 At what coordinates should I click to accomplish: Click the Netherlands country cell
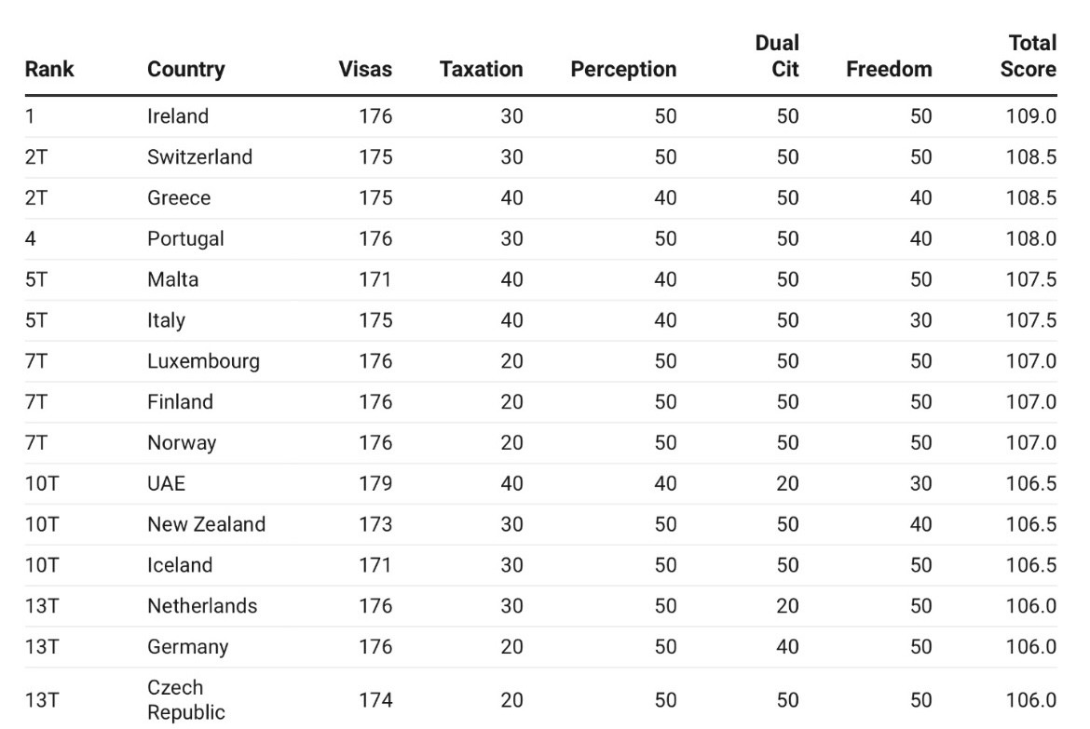coord(202,605)
